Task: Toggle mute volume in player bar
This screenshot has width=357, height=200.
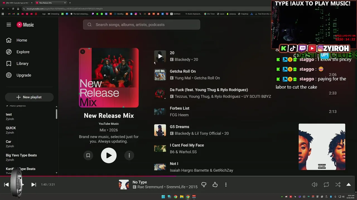Action: click(x=315, y=184)
